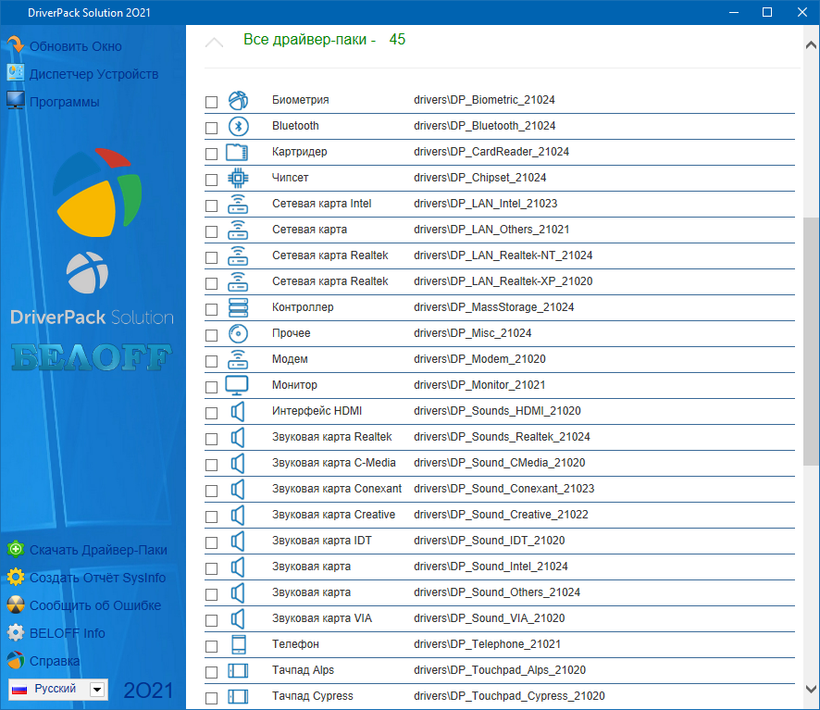Click the Biometric (Биометрия) fingerprint icon
The height and width of the screenshot is (710, 820).
[x=238, y=100]
